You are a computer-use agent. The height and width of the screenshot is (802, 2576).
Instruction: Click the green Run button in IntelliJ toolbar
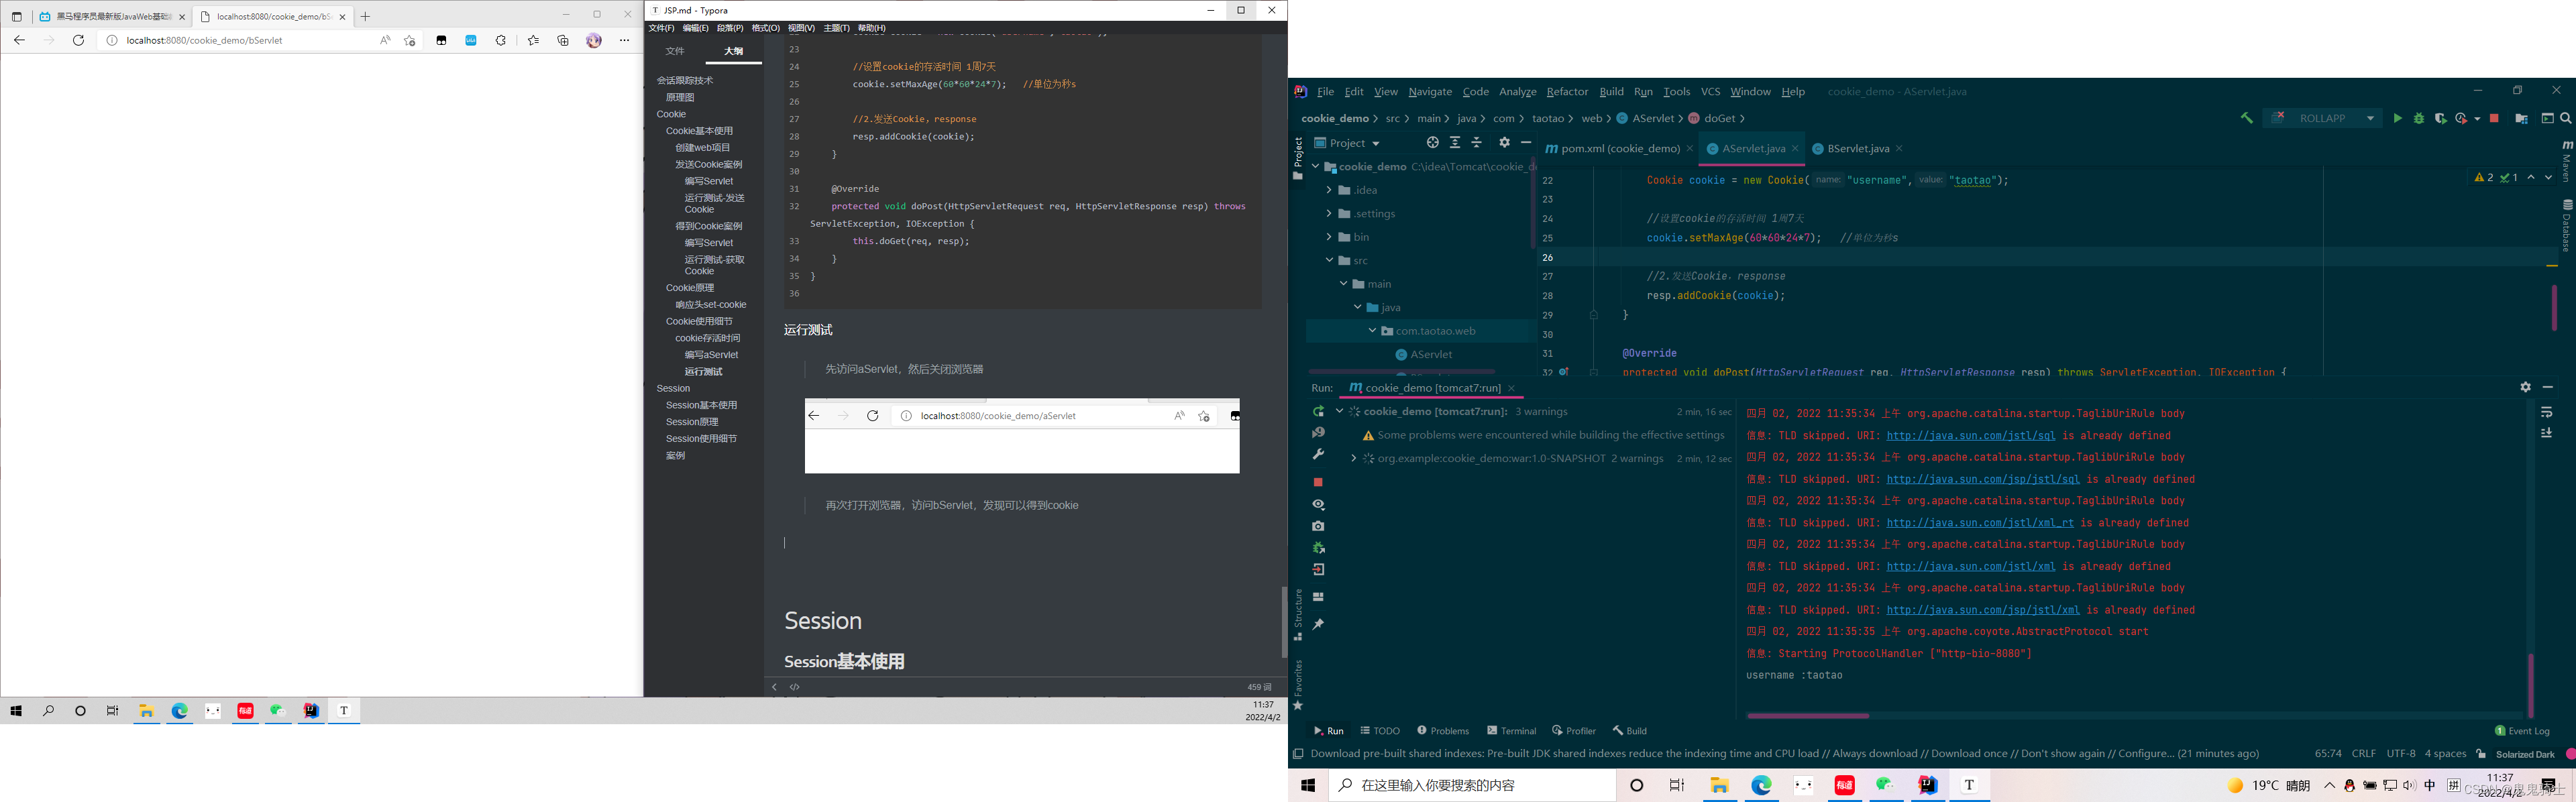click(x=2397, y=118)
